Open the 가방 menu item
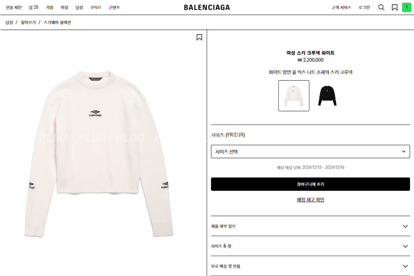 [x=49, y=7]
